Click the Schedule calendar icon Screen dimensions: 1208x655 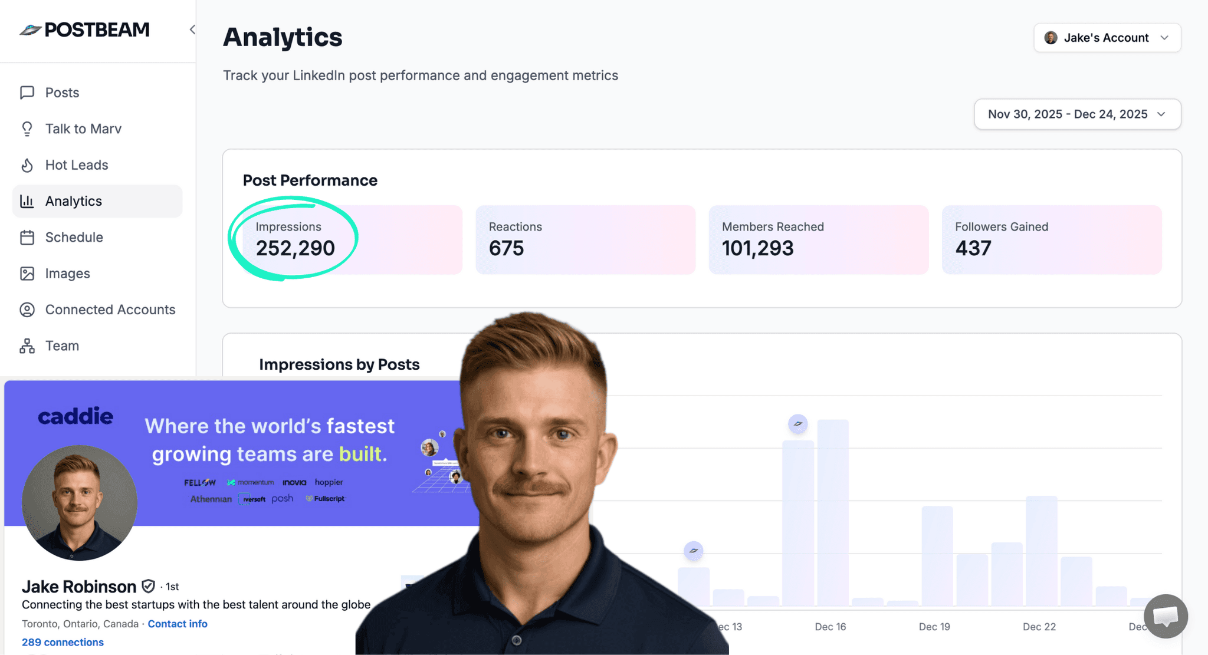[27, 238]
